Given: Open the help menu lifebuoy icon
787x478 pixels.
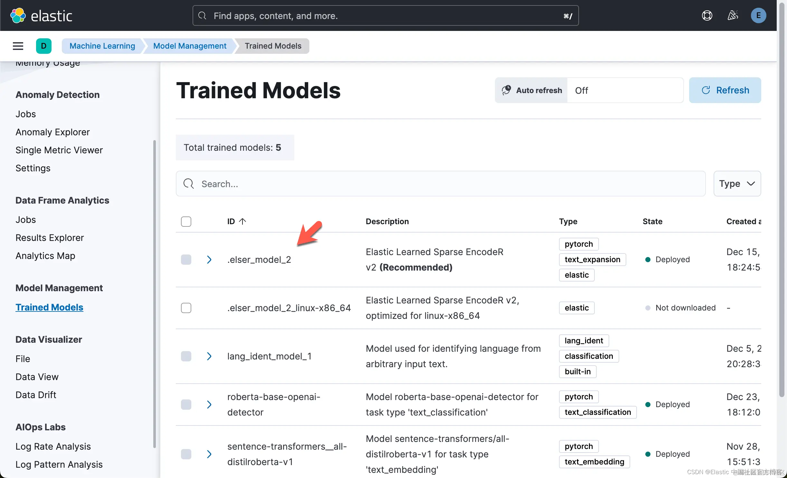Looking at the screenshot, I should [x=707, y=15].
